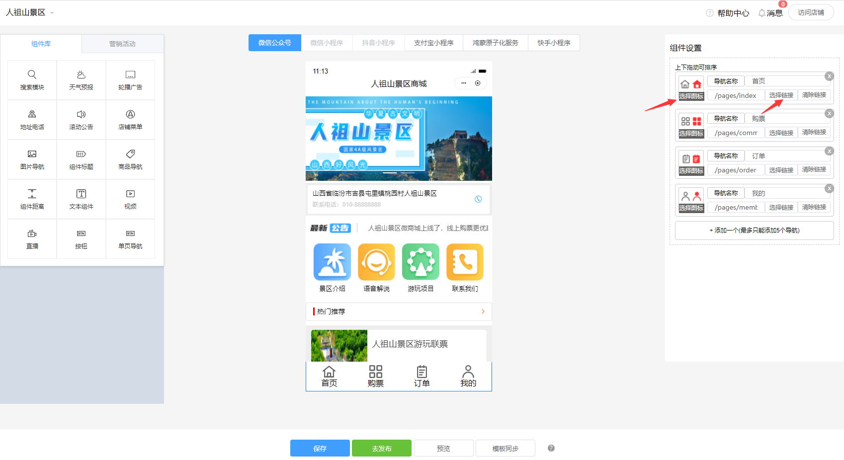Select the weather forecast component
The height and width of the screenshot is (460, 844).
81,80
